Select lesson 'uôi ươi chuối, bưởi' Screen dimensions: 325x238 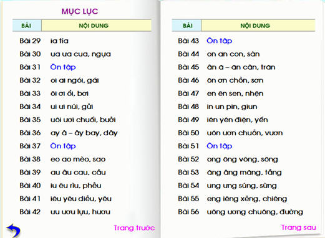pyautogui.click(x=83, y=120)
